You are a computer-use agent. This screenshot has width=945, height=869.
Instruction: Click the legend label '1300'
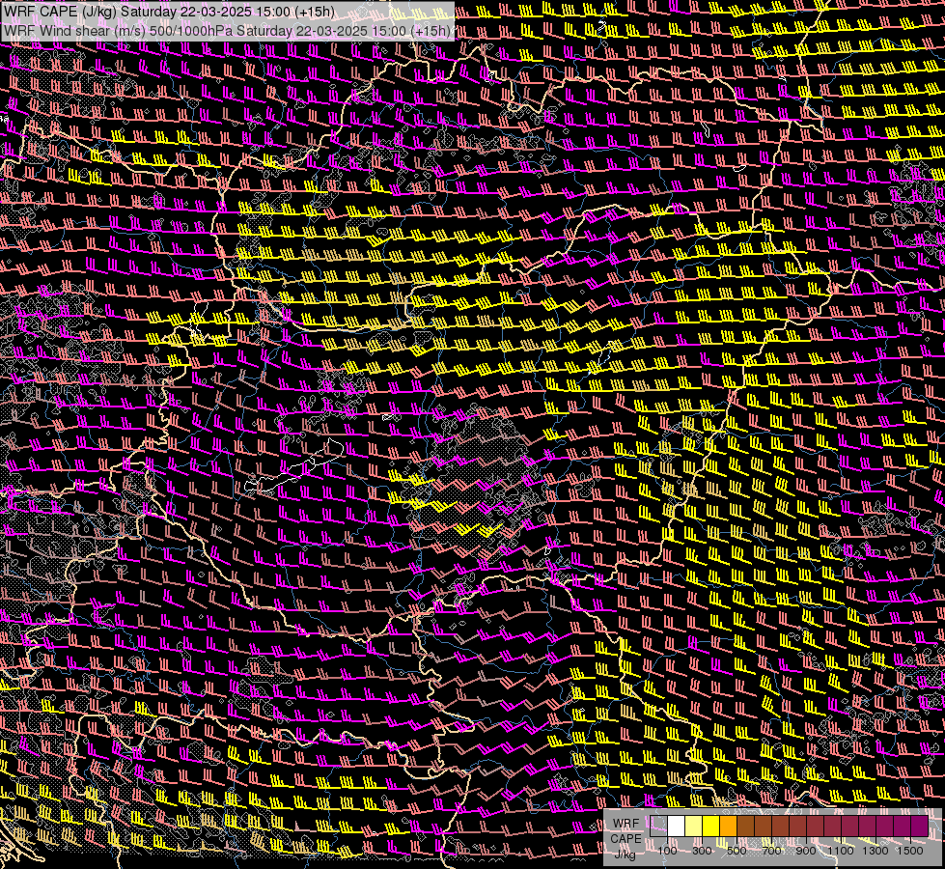(x=876, y=851)
